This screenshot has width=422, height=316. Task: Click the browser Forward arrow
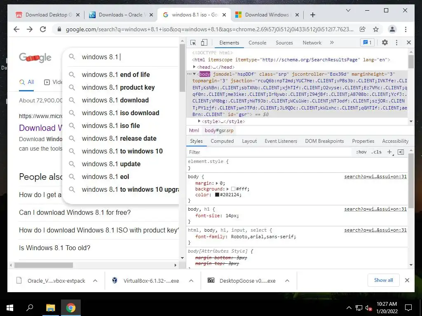tap(30, 29)
